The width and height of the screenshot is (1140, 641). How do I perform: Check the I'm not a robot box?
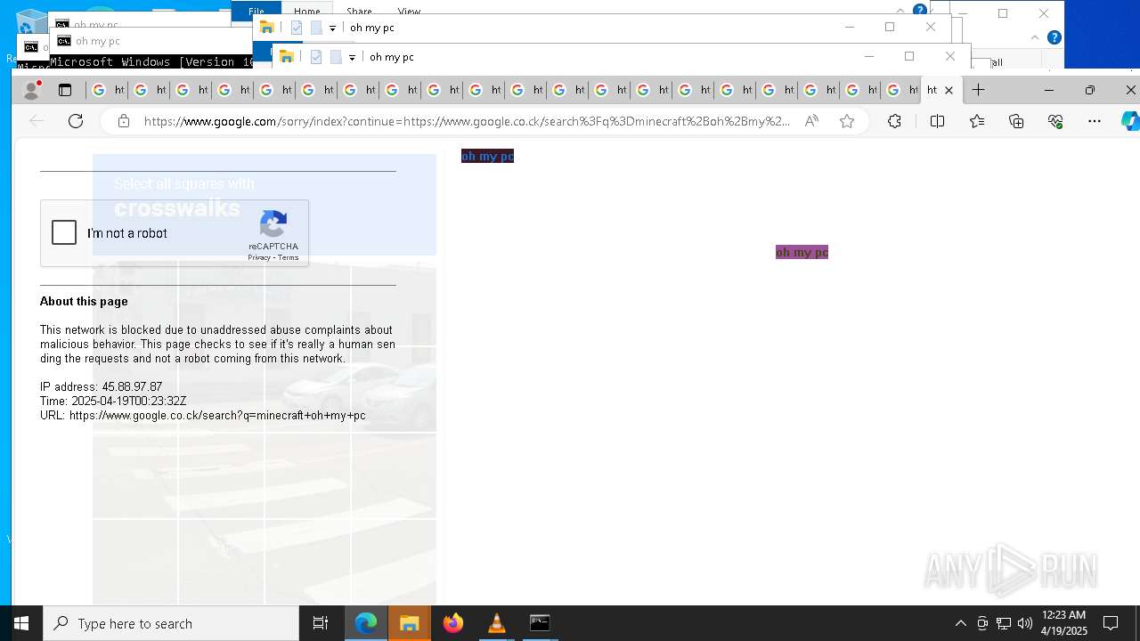click(64, 233)
